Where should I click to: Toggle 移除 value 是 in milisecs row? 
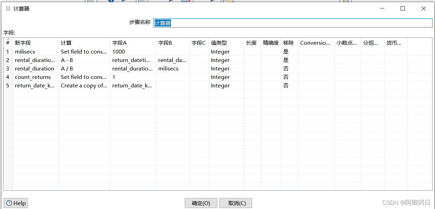(x=286, y=52)
